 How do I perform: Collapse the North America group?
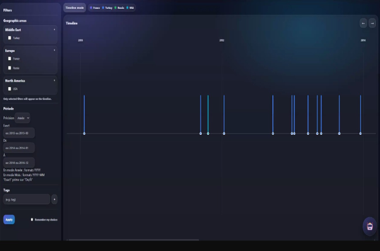point(54,81)
